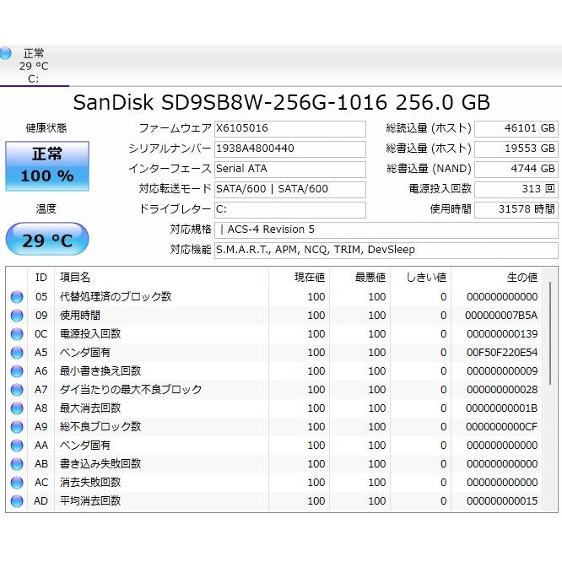Click the 現在値 column header
This screenshot has height=562, width=562.
[300, 277]
